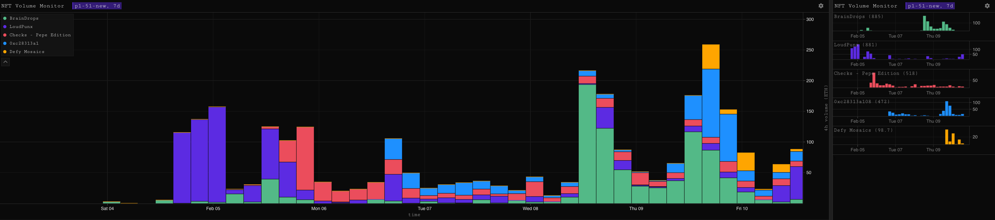Click the 300 y-axis tick label

pos(810,19)
